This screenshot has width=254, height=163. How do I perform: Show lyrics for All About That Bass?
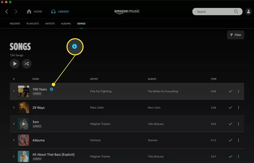(x=37, y=159)
